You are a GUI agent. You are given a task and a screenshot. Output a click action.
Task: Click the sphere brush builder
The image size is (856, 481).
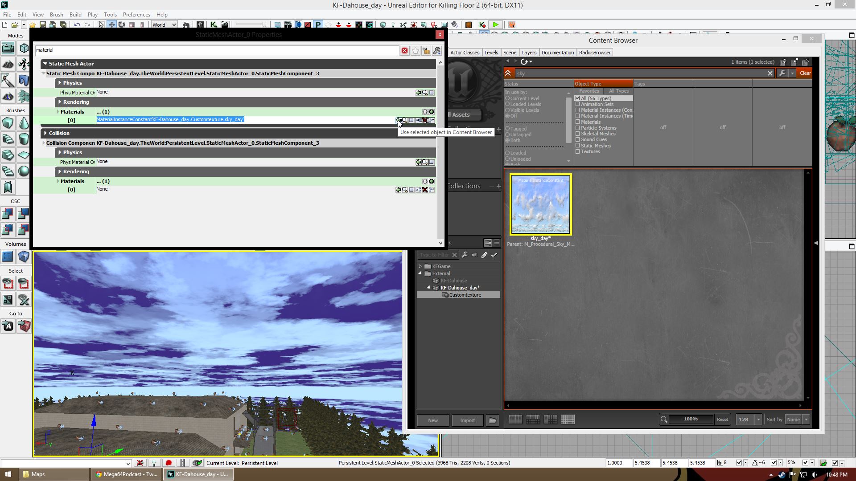pos(24,171)
